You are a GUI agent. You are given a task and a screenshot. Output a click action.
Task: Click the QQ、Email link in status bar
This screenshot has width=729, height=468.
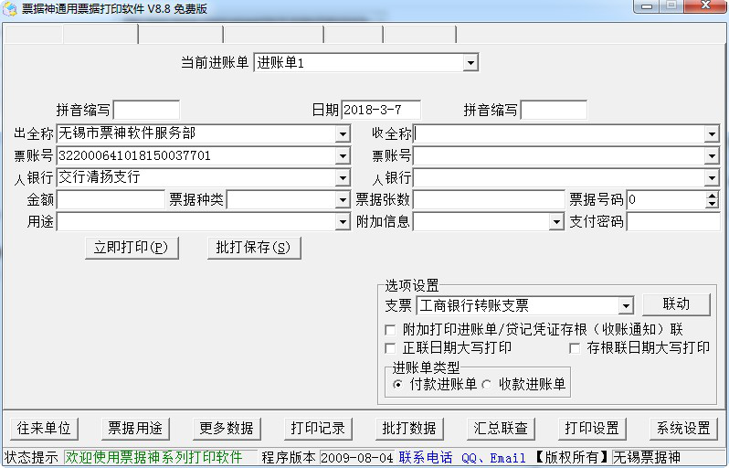point(493,458)
